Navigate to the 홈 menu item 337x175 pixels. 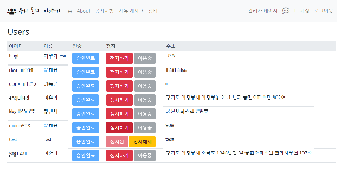pos(70,11)
